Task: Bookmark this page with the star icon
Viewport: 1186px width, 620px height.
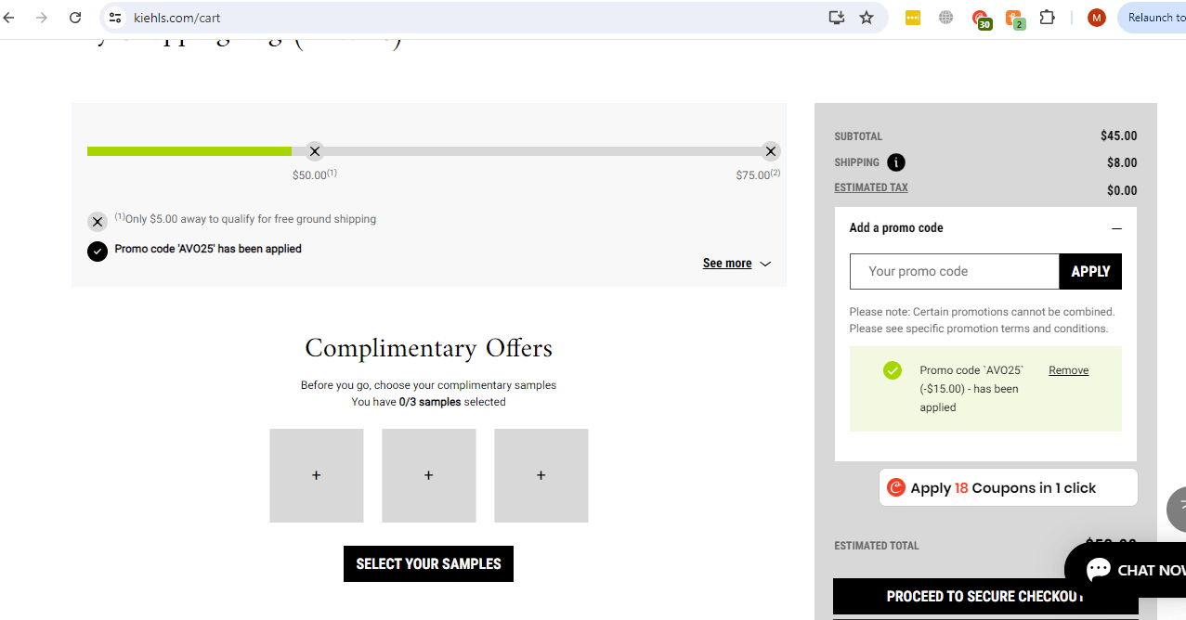Action: [x=867, y=18]
